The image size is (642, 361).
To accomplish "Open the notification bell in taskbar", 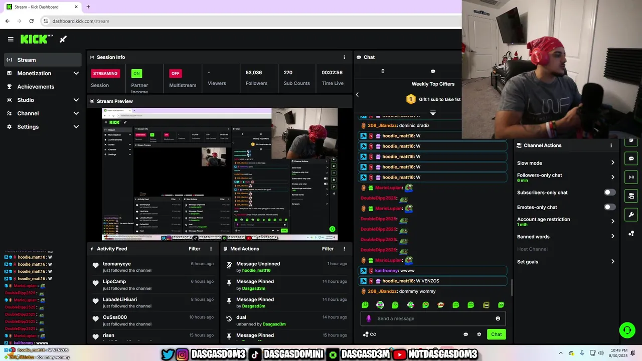I will pos(633,353).
